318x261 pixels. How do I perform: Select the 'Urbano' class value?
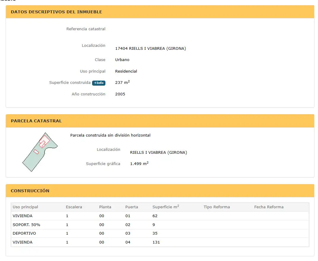122,60
